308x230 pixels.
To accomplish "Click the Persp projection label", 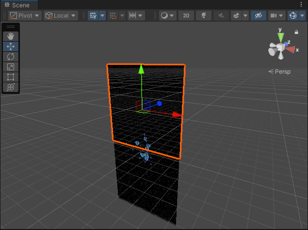I will 282,71.
